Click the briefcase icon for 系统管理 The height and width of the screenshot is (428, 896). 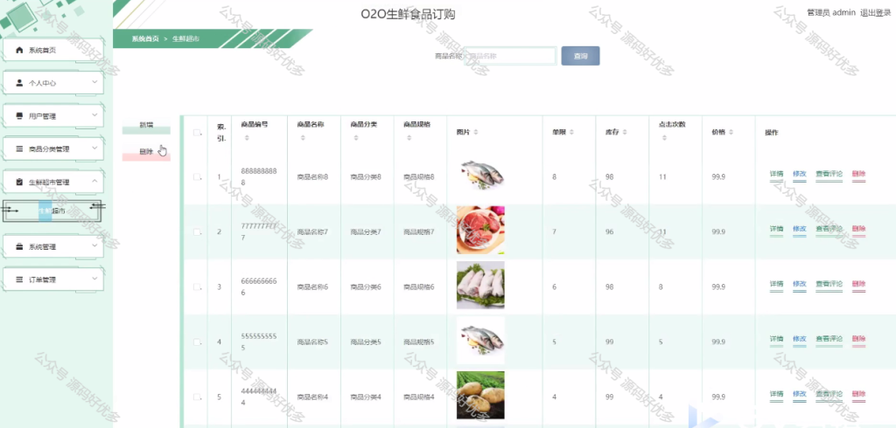(19, 246)
